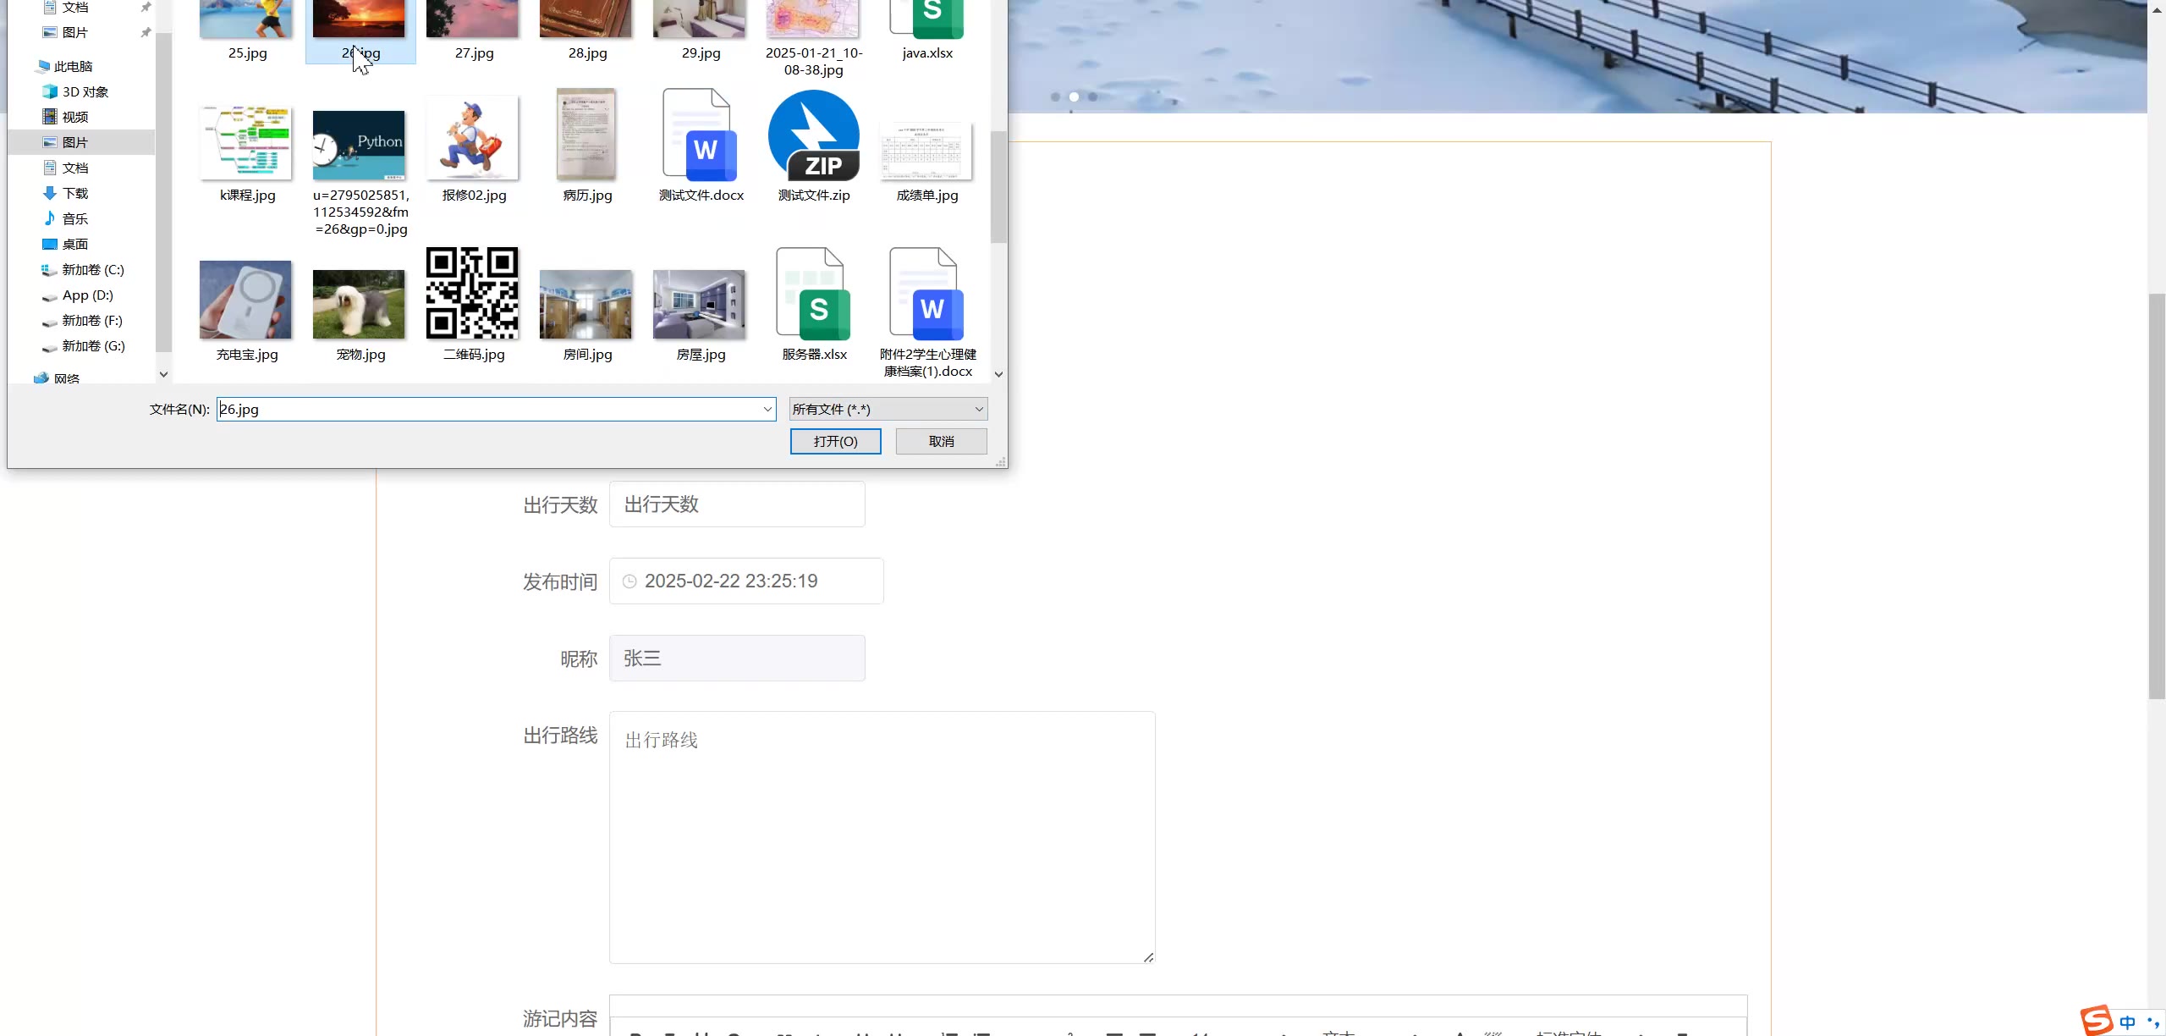Viewport: 2166px width, 1036px height.
Task: Click the 打开(O) button
Action: coord(835,441)
